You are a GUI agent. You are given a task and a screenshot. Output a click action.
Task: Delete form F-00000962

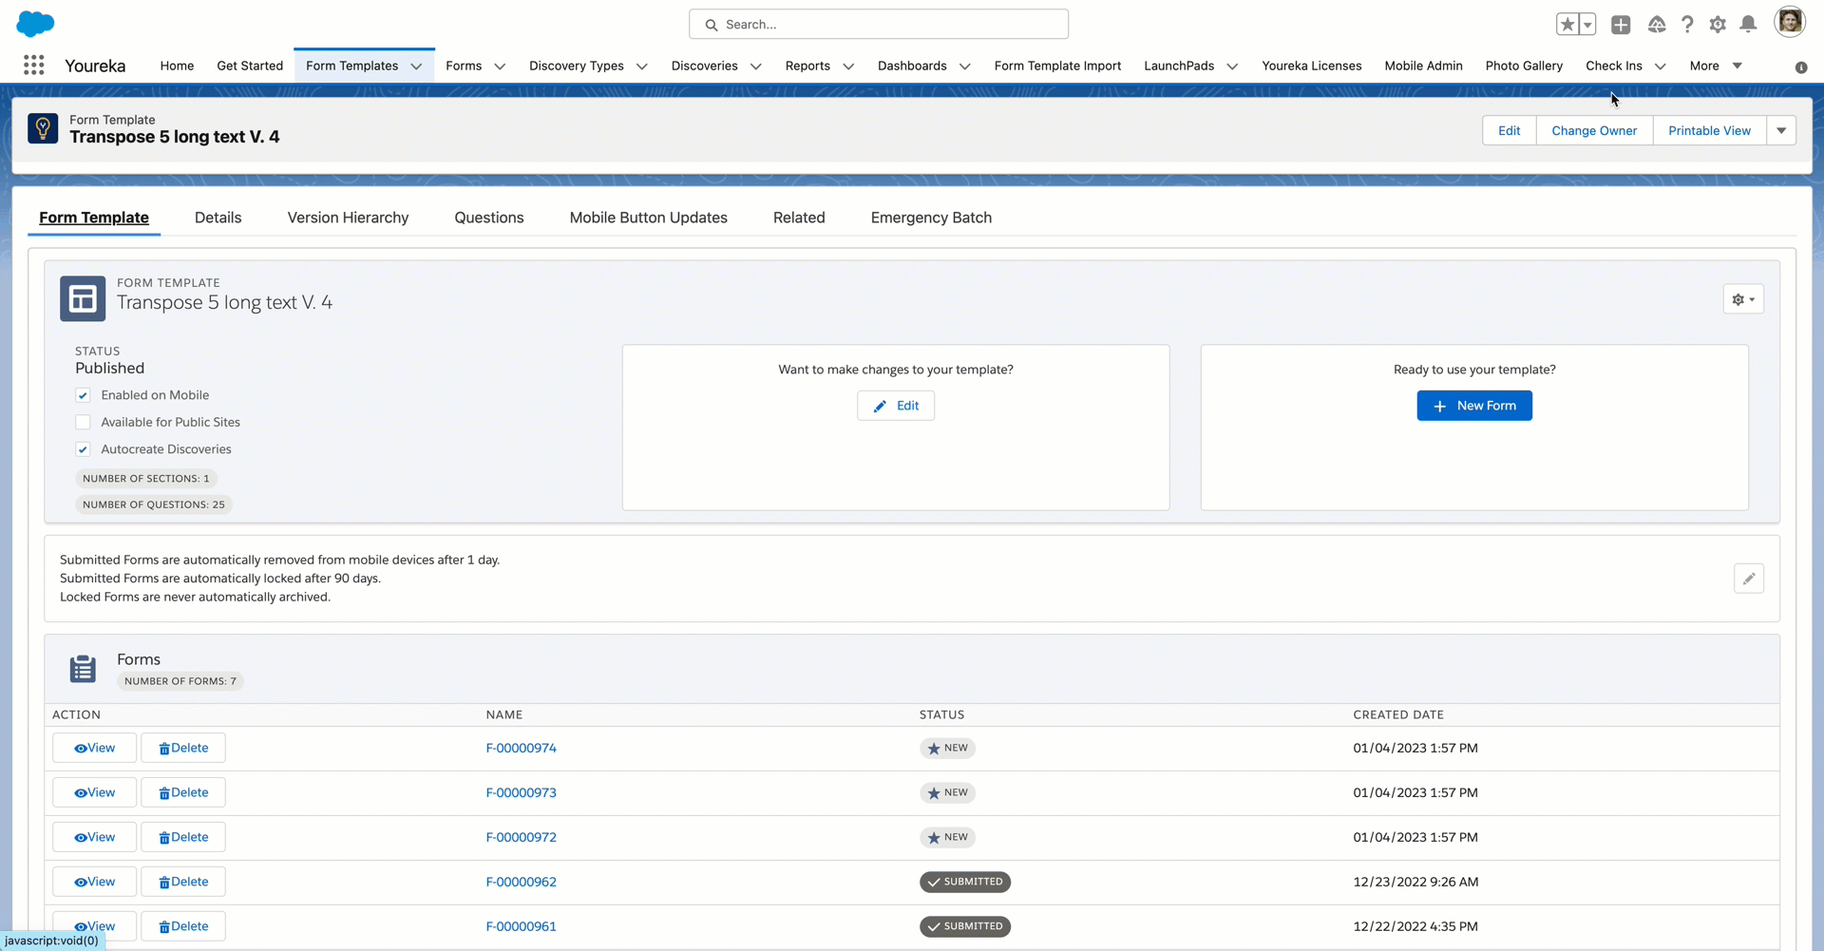183,882
